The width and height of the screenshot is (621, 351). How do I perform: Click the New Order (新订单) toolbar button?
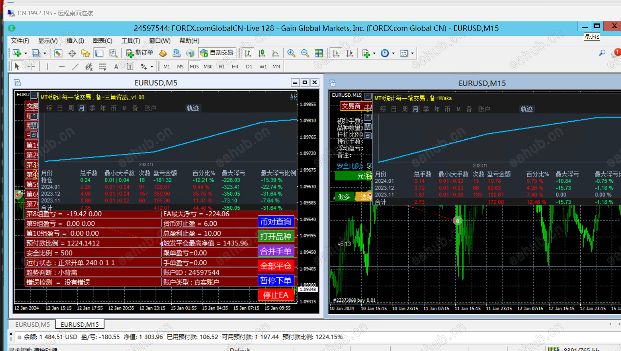point(140,53)
